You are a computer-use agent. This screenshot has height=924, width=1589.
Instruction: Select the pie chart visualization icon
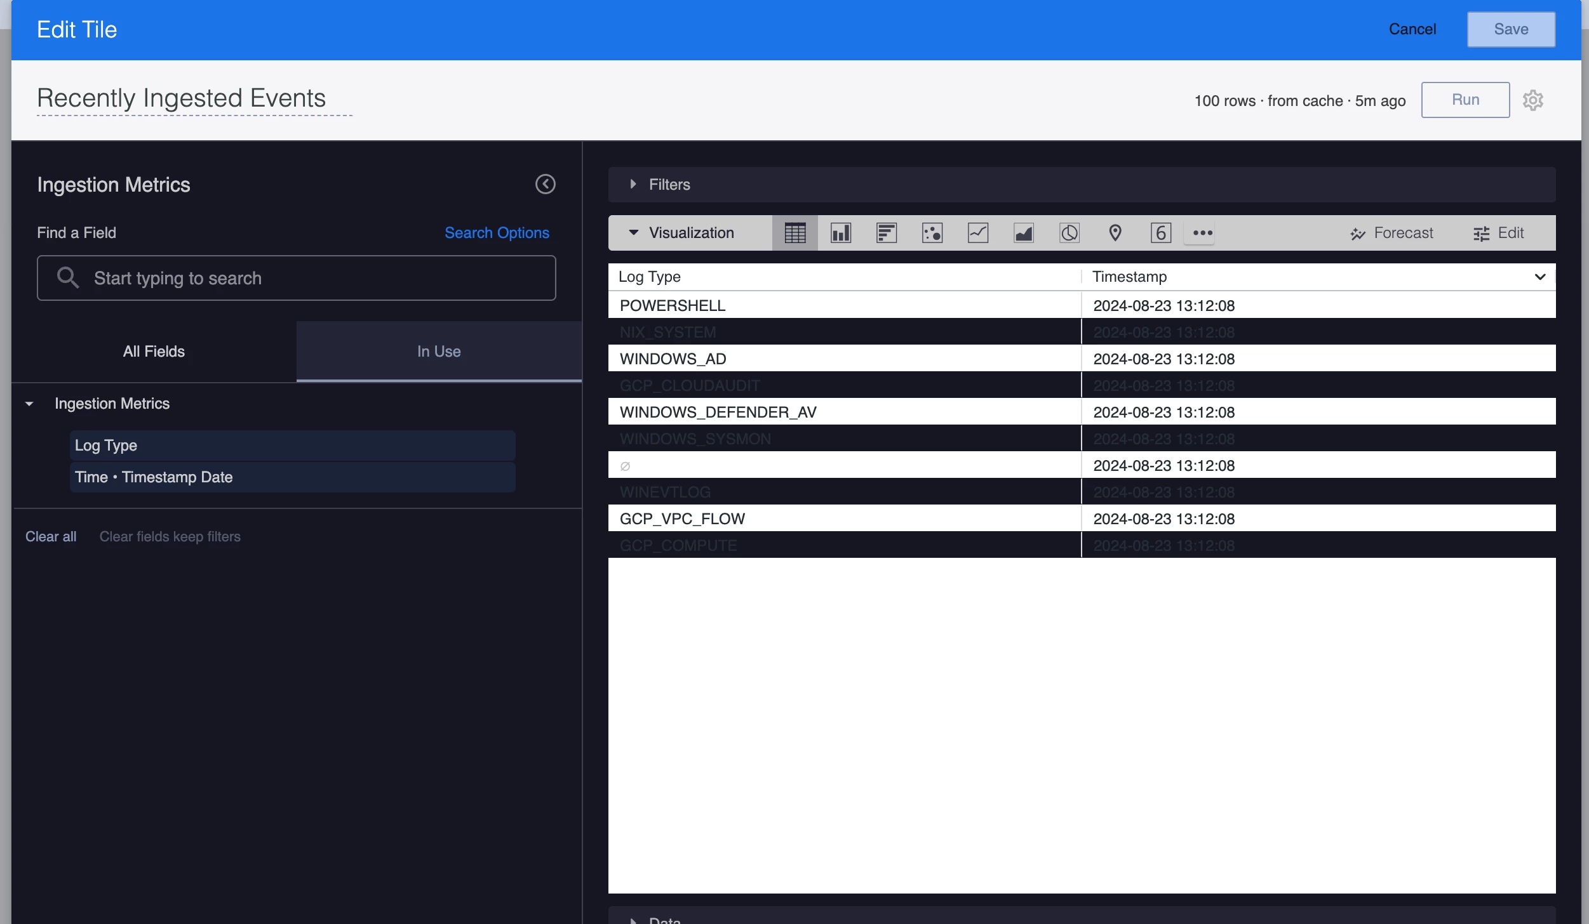click(x=1069, y=233)
